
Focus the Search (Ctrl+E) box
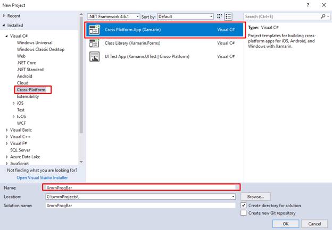click(x=283, y=16)
